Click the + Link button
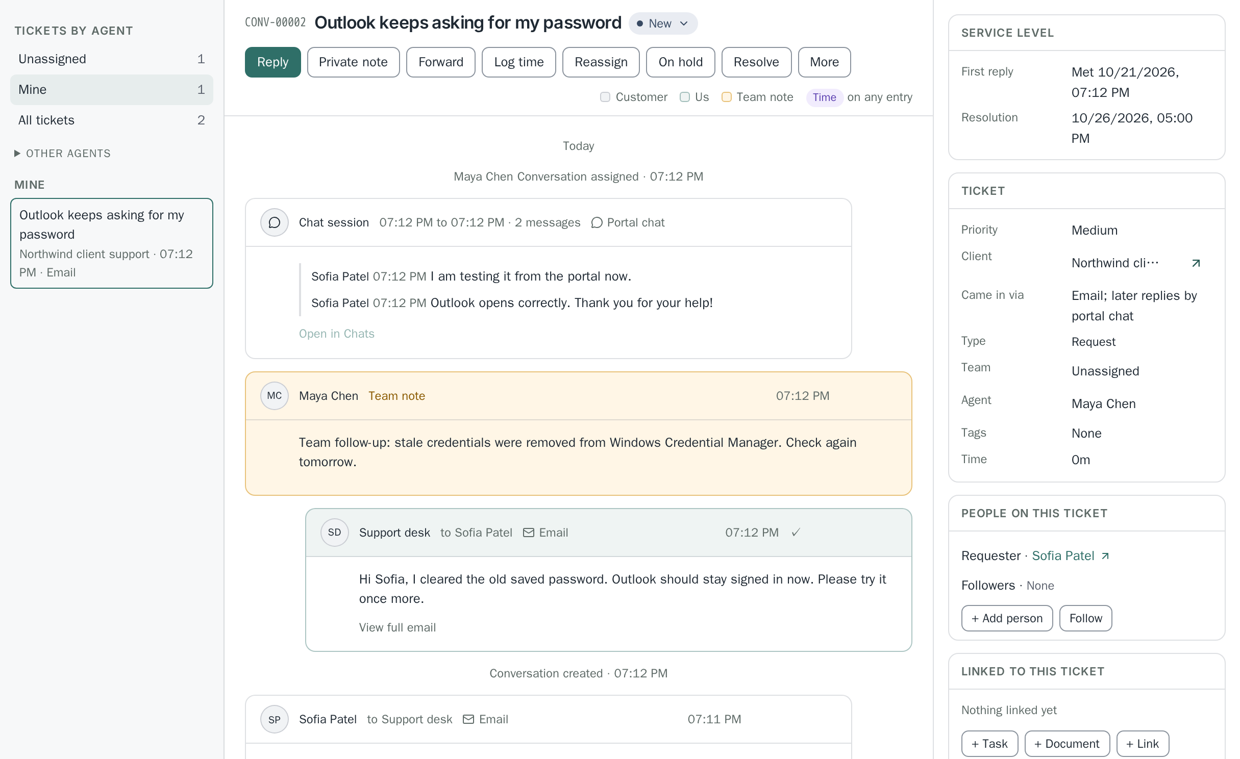 (x=1143, y=744)
